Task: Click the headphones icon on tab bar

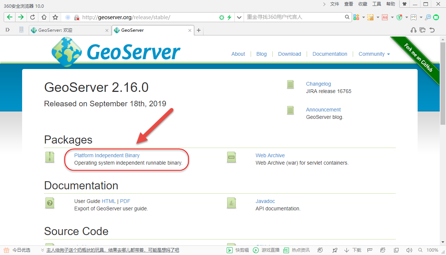Action: pos(414,30)
